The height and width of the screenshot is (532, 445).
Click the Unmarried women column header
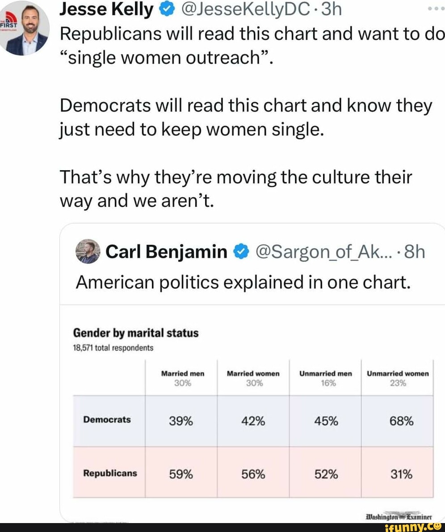click(x=398, y=373)
